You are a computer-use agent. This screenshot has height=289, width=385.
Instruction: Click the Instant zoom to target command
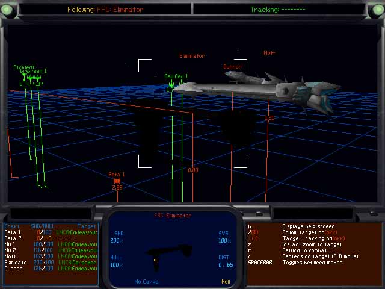(x=312, y=244)
